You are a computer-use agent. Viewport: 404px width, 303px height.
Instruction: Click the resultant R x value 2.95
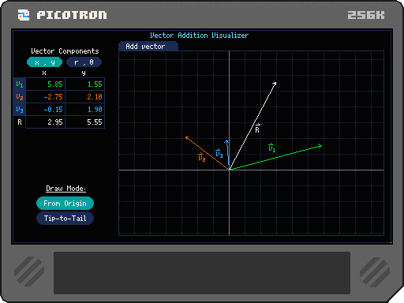click(46, 122)
